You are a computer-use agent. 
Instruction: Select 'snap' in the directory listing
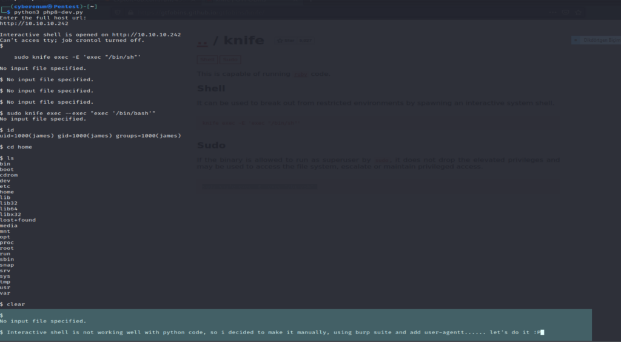click(7, 265)
